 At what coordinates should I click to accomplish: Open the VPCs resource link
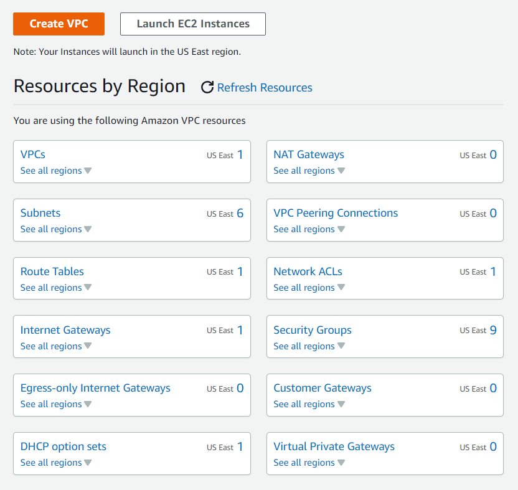(33, 154)
